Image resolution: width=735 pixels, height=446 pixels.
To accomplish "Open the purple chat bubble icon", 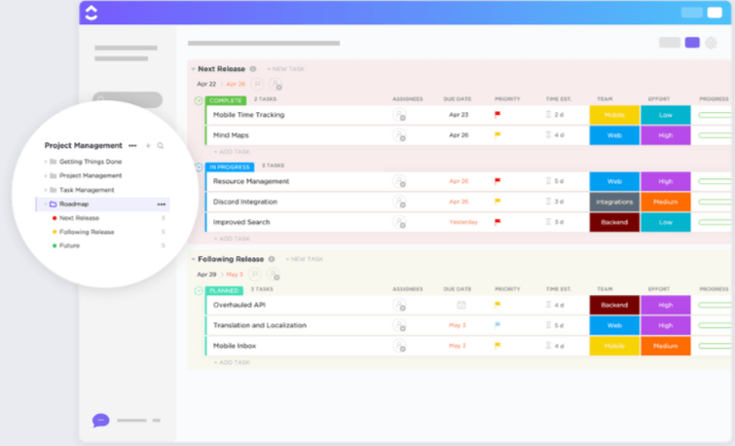I will click(x=100, y=421).
